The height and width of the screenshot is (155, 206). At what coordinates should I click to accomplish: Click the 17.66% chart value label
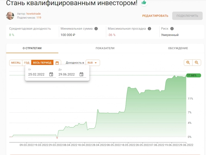pyautogui.click(x=193, y=75)
